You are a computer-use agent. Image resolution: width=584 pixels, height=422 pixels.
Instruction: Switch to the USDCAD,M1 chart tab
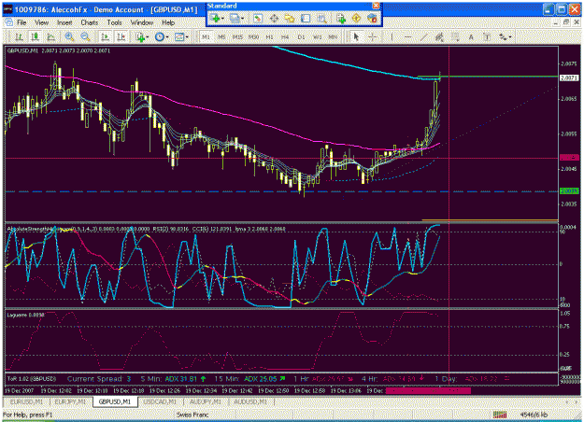click(161, 401)
